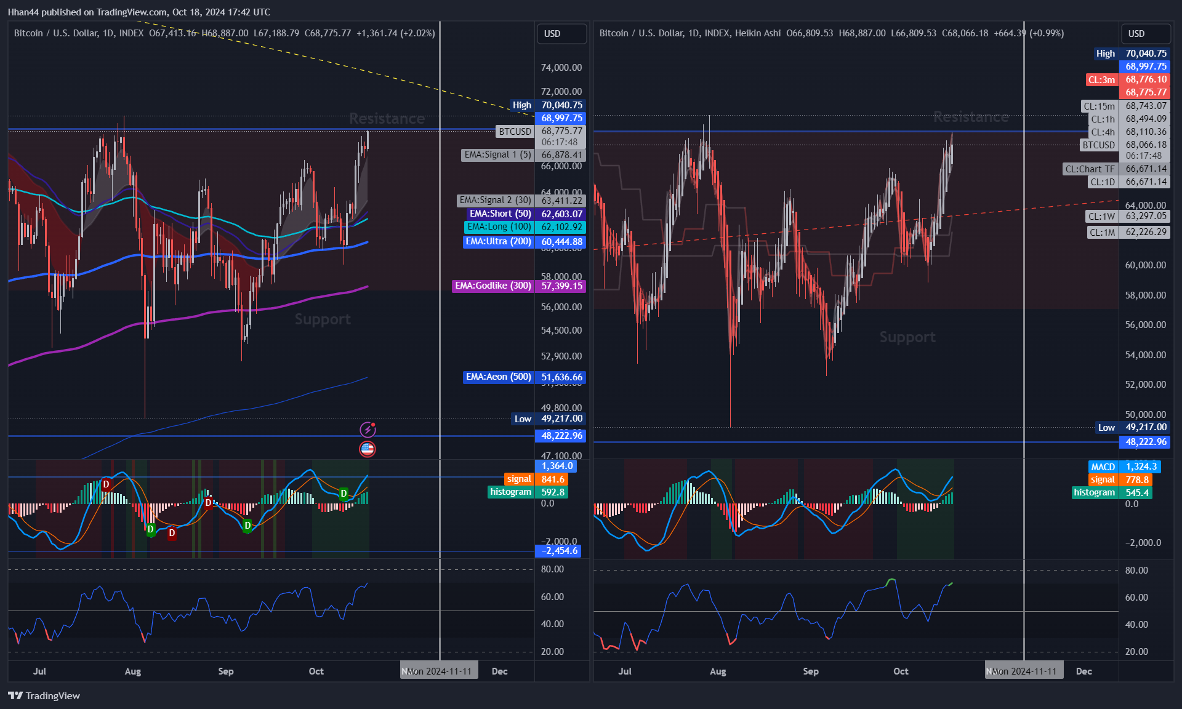Image resolution: width=1182 pixels, height=709 pixels.
Task: Select the EMA:Long (100) label
Action: pyautogui.click(x=525, y=227)
